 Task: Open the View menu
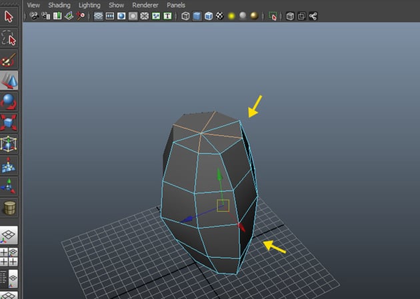click(x=33, y=5)
